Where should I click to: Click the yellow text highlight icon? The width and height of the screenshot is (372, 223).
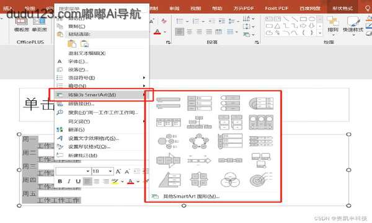tap(115, 181)
